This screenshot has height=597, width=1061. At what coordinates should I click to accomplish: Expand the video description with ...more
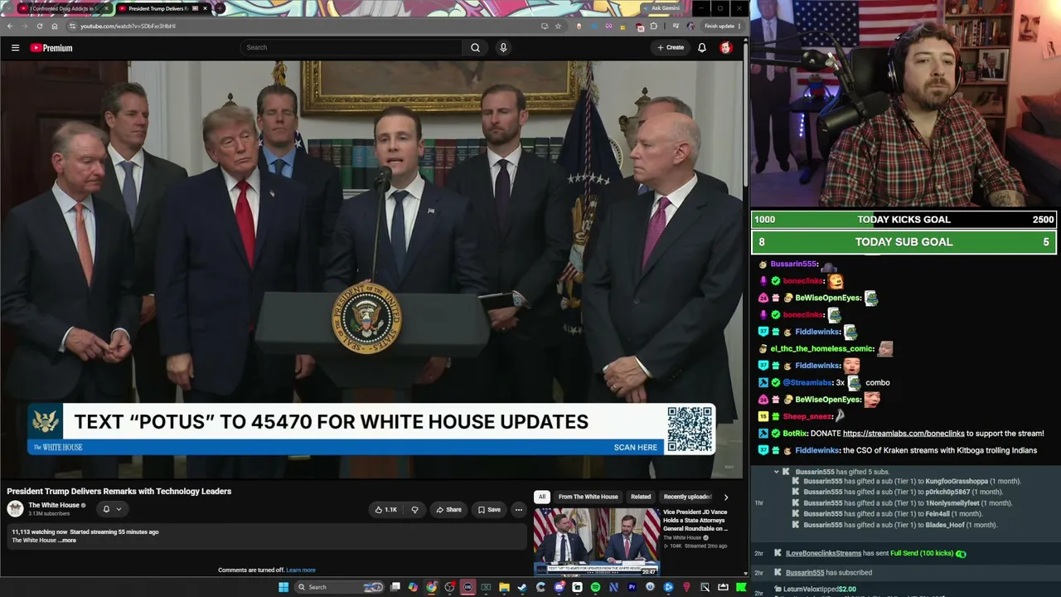(68, 541)
